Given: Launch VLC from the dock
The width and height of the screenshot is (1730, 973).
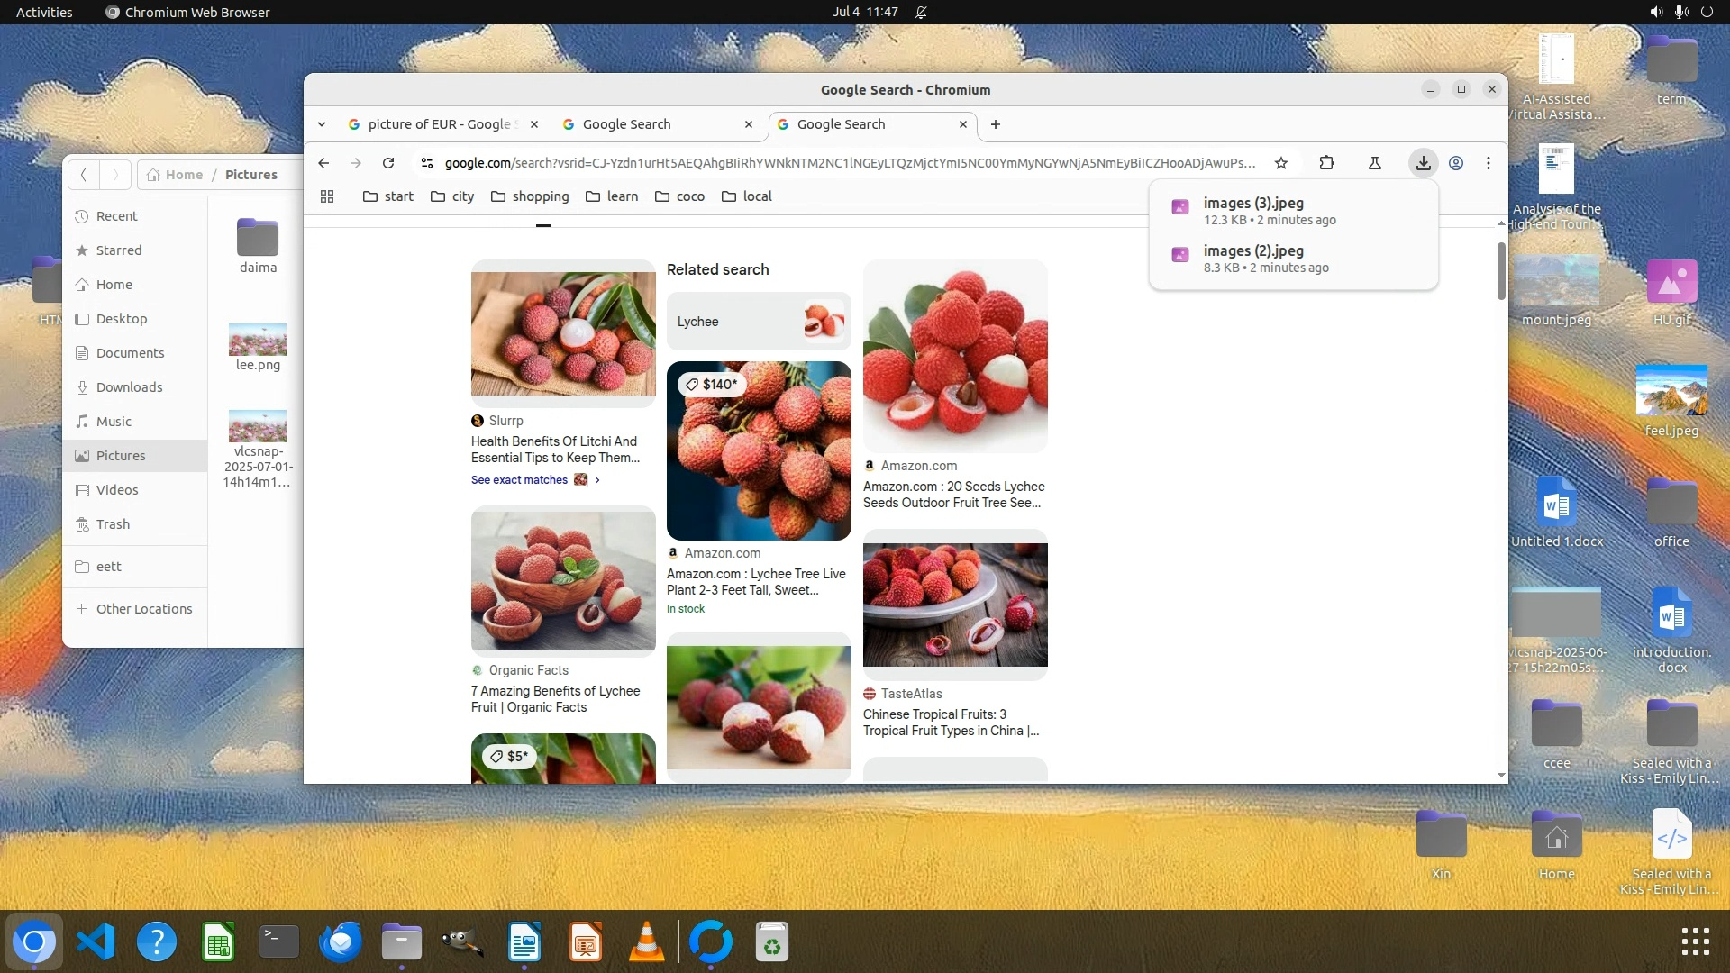Looking at the screenshot, I should tap(646, 942).
